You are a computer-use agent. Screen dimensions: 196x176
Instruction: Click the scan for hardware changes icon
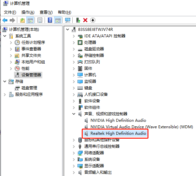coord(68,20)
